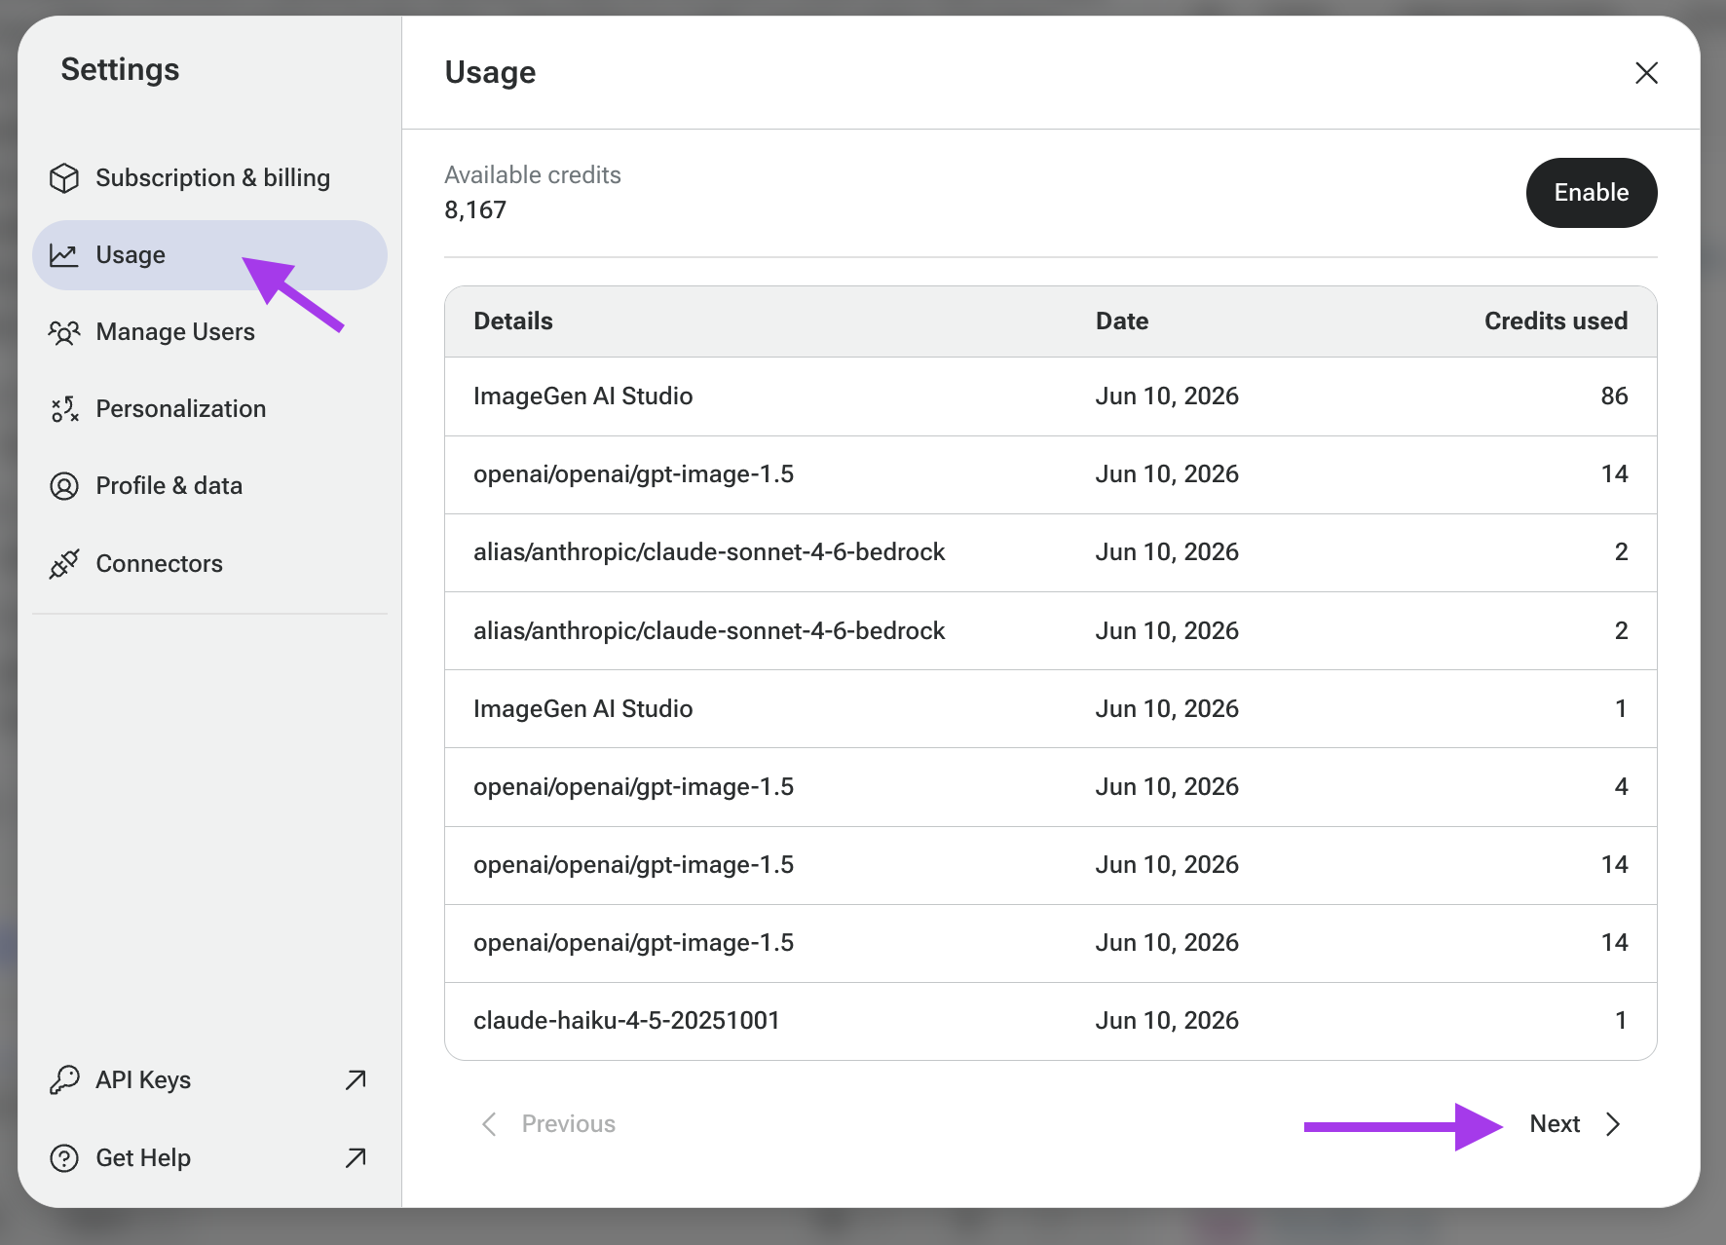The width and height of the screenshot is (1726, 1245).
Task: Open Subscription & billing settings
Action: coord(209,178)
